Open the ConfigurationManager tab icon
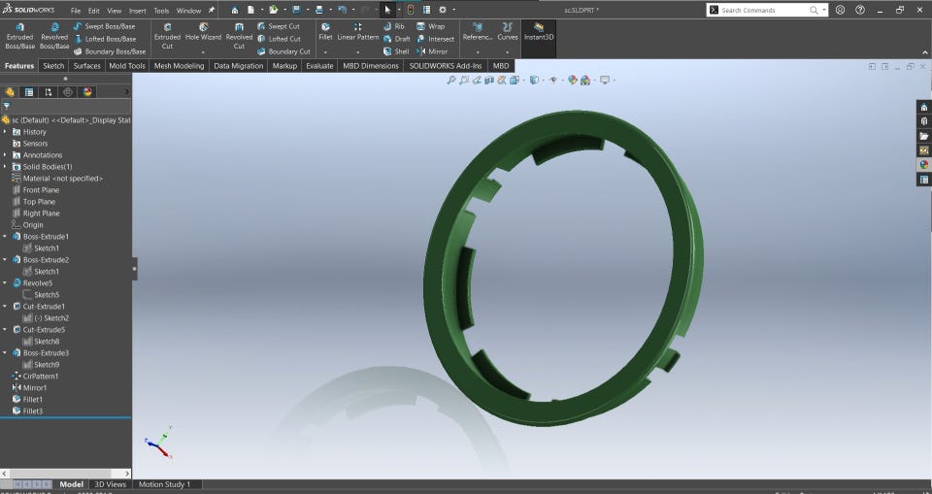This screenshot has width=932, height=494. (48, 92)
